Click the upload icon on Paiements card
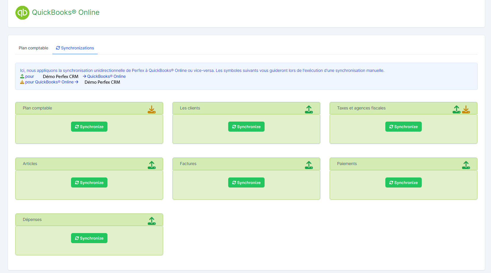The image size is (491, 273). click(x=466, y=165)
